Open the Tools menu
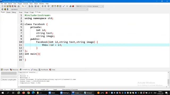Image resolution: width=170 pixels, height=95 pixels. point(31,4)
